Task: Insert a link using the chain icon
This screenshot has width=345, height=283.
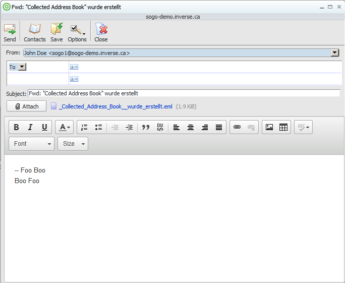Action: click(x=237, y=128)
